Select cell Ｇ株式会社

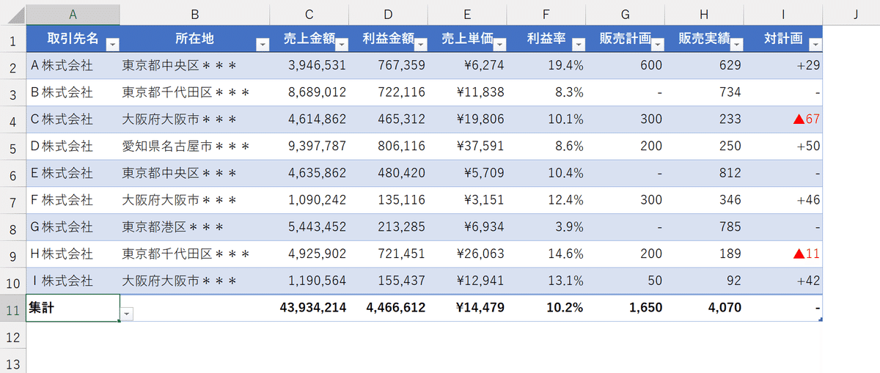73,227
